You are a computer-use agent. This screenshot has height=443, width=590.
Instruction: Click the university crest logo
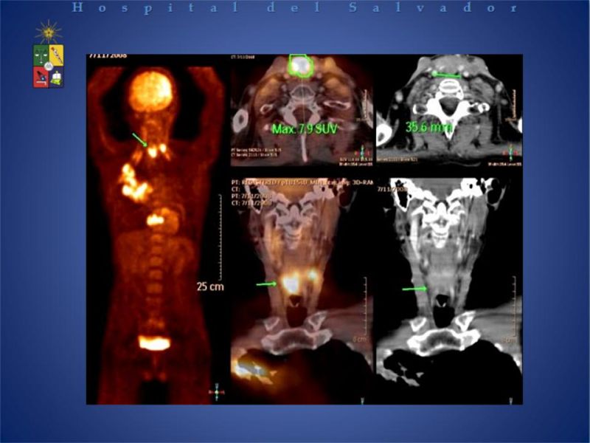click(x=49, y=55)
